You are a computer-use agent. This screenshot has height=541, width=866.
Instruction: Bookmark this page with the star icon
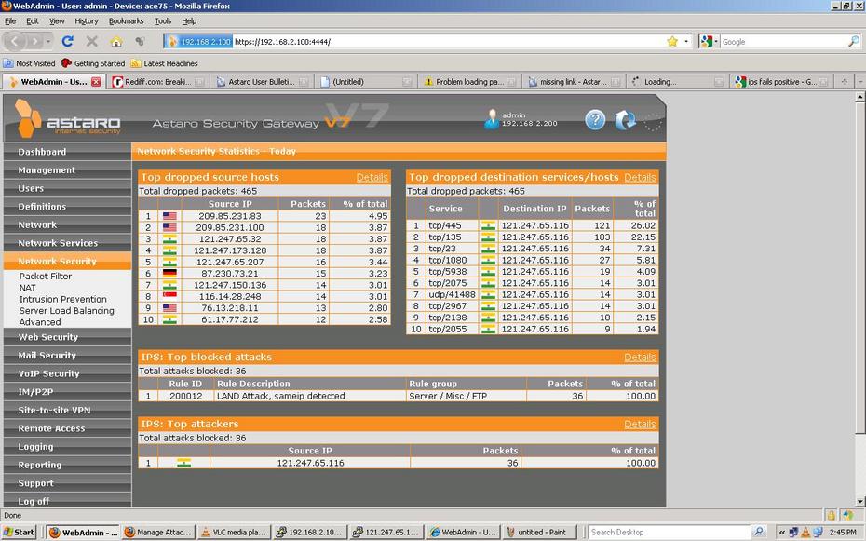tap(672, 41)
